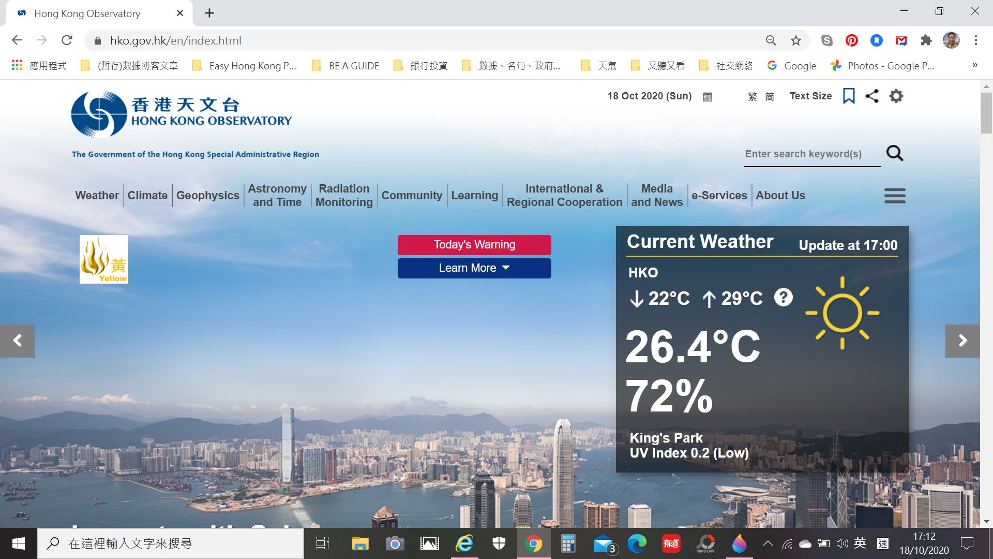Click the calendar icon next to date

(708, 96)
